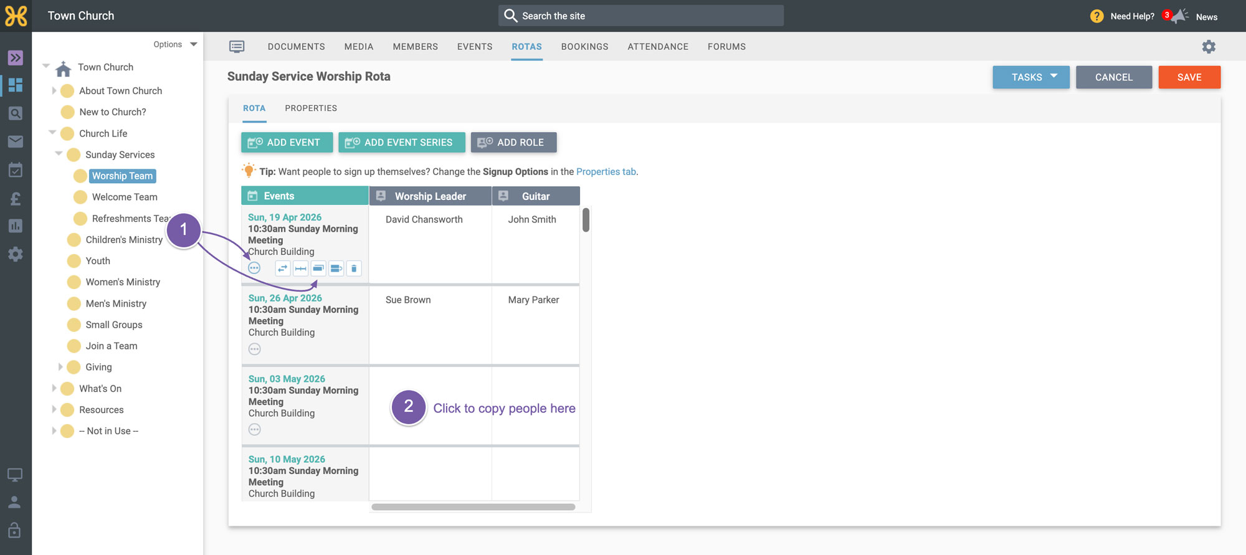Follow the Properties tab link in the tip
Screen dimensions: 1246x555
click(606, 171)
